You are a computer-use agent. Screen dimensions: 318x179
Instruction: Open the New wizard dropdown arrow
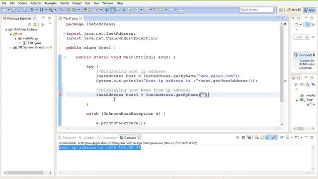(9, 10)
